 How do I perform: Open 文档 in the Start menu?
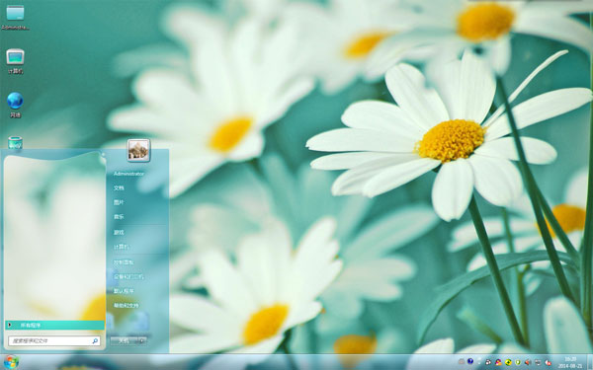pyautogui.click(x=119, y=188)
